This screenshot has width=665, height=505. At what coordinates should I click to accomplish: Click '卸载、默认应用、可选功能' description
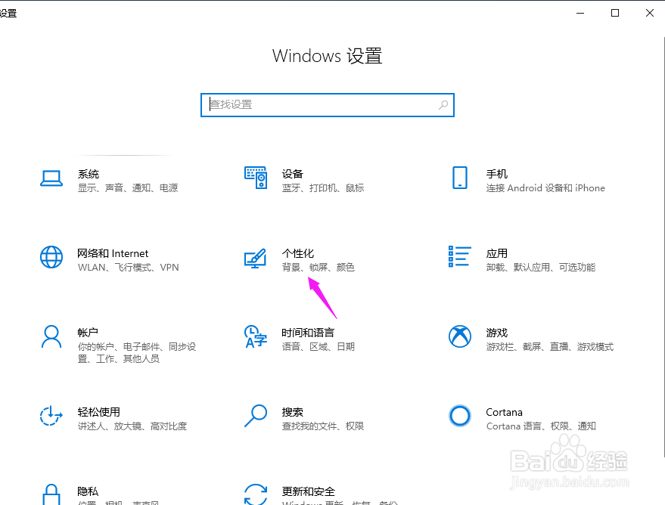click(x=541, y=267)
